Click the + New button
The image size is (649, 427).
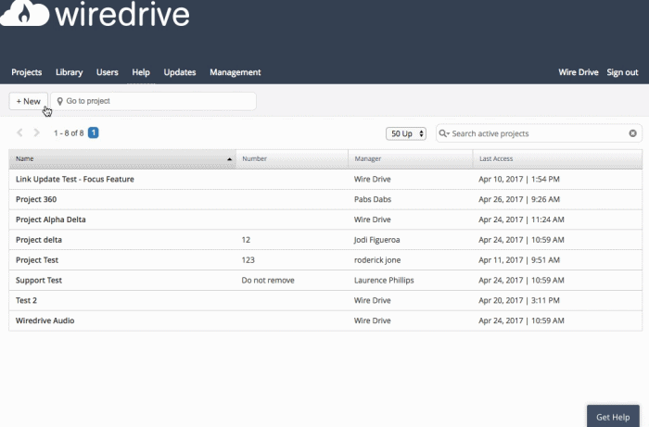[x=28, y=101]
